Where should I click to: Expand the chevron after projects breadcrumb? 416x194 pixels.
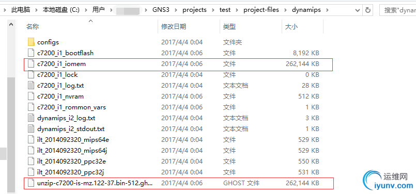213,10
